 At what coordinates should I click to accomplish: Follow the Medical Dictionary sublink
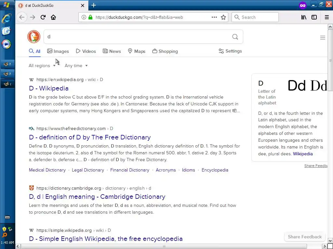[x=47, y=170]
